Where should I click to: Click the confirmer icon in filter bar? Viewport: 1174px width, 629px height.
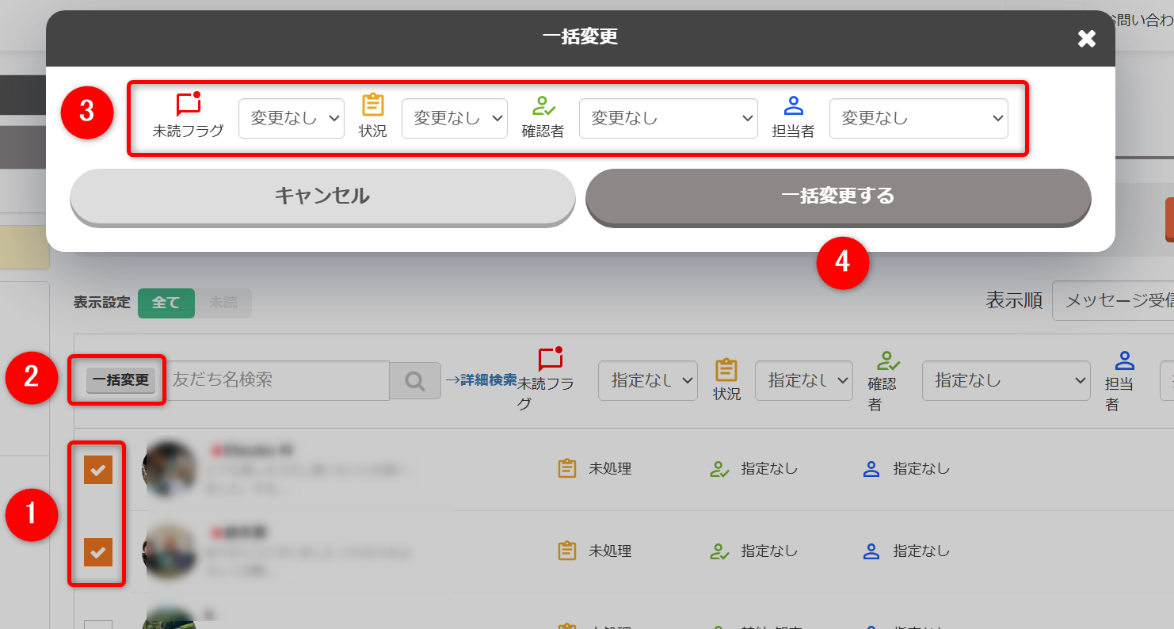point(888,361)
